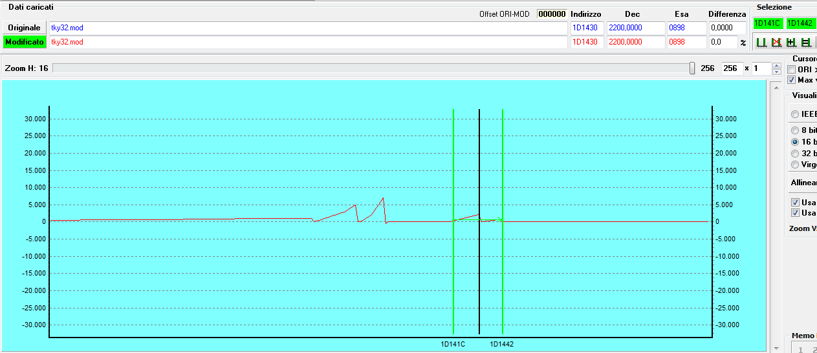Enable the ORI cursor checkbox

click(792, 70)
